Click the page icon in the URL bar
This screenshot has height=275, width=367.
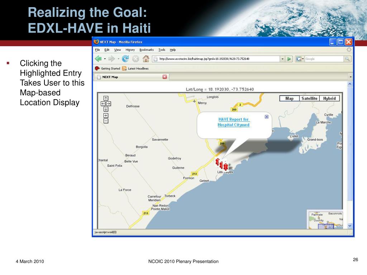coord(156,59)
